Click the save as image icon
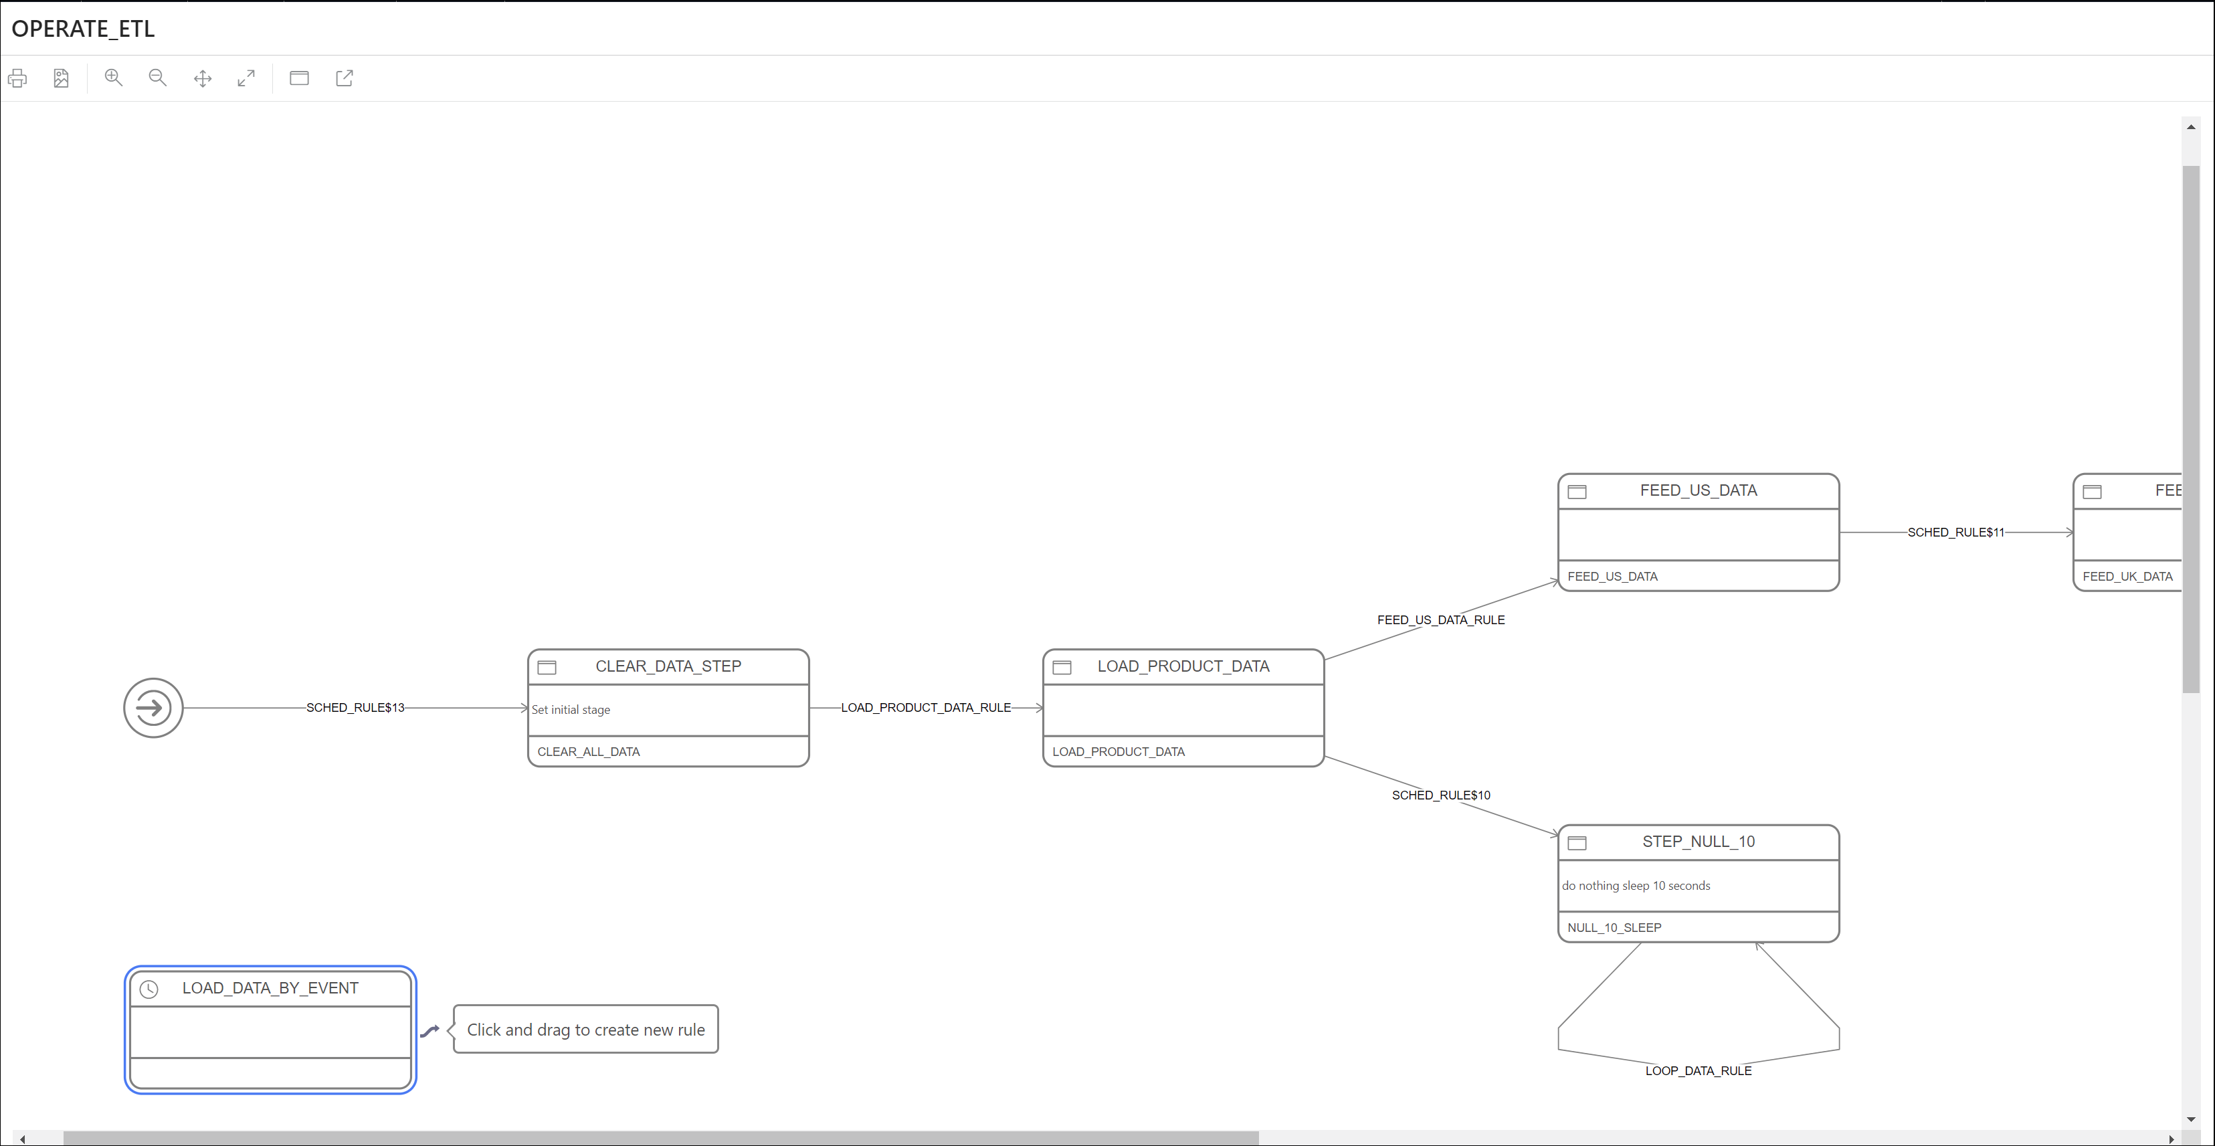Screen dimensions: 2215x1146 [x=61, y=78]
